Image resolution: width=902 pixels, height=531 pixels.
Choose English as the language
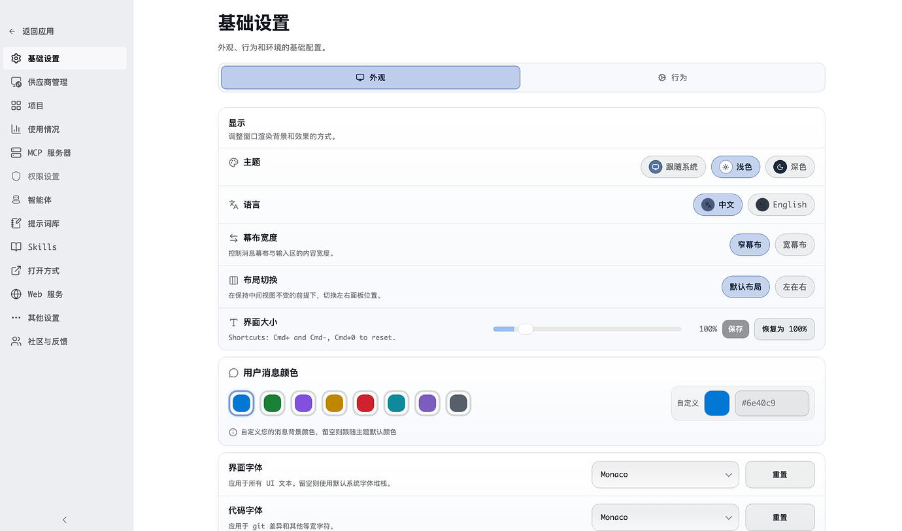click(x=781, y=205)
